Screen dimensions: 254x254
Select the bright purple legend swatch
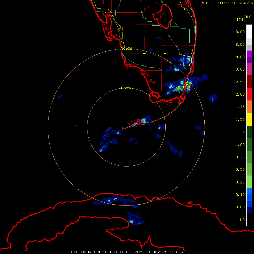point(249,54)
